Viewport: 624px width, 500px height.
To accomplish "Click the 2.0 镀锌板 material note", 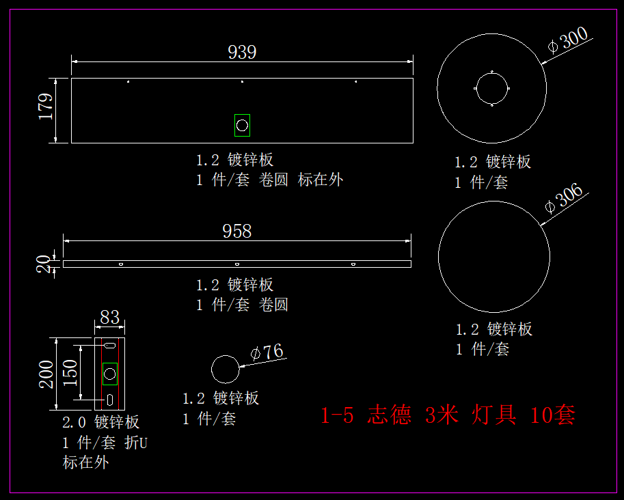I will coord(101,422).
